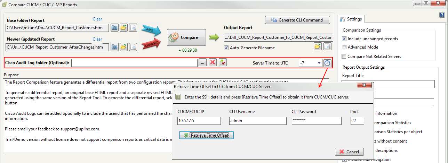The image size is (448, 163).
Task: Click the red X clear audit folder icon
Action: coord(213,63)
